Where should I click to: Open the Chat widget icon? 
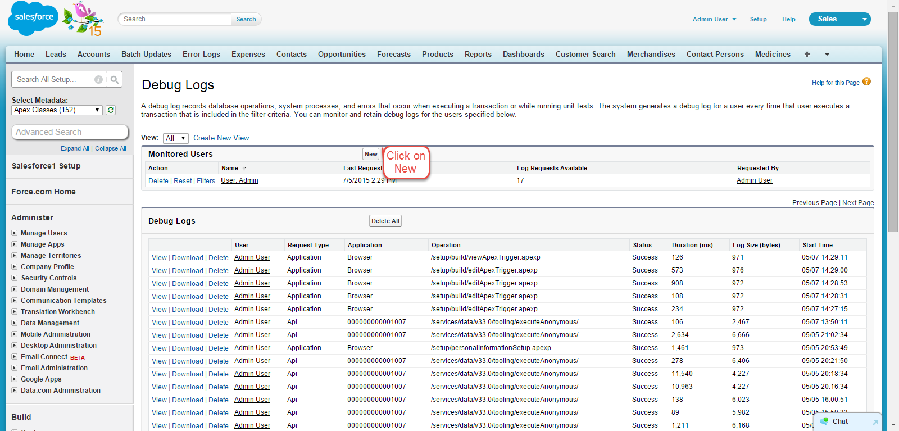point(824,421)
